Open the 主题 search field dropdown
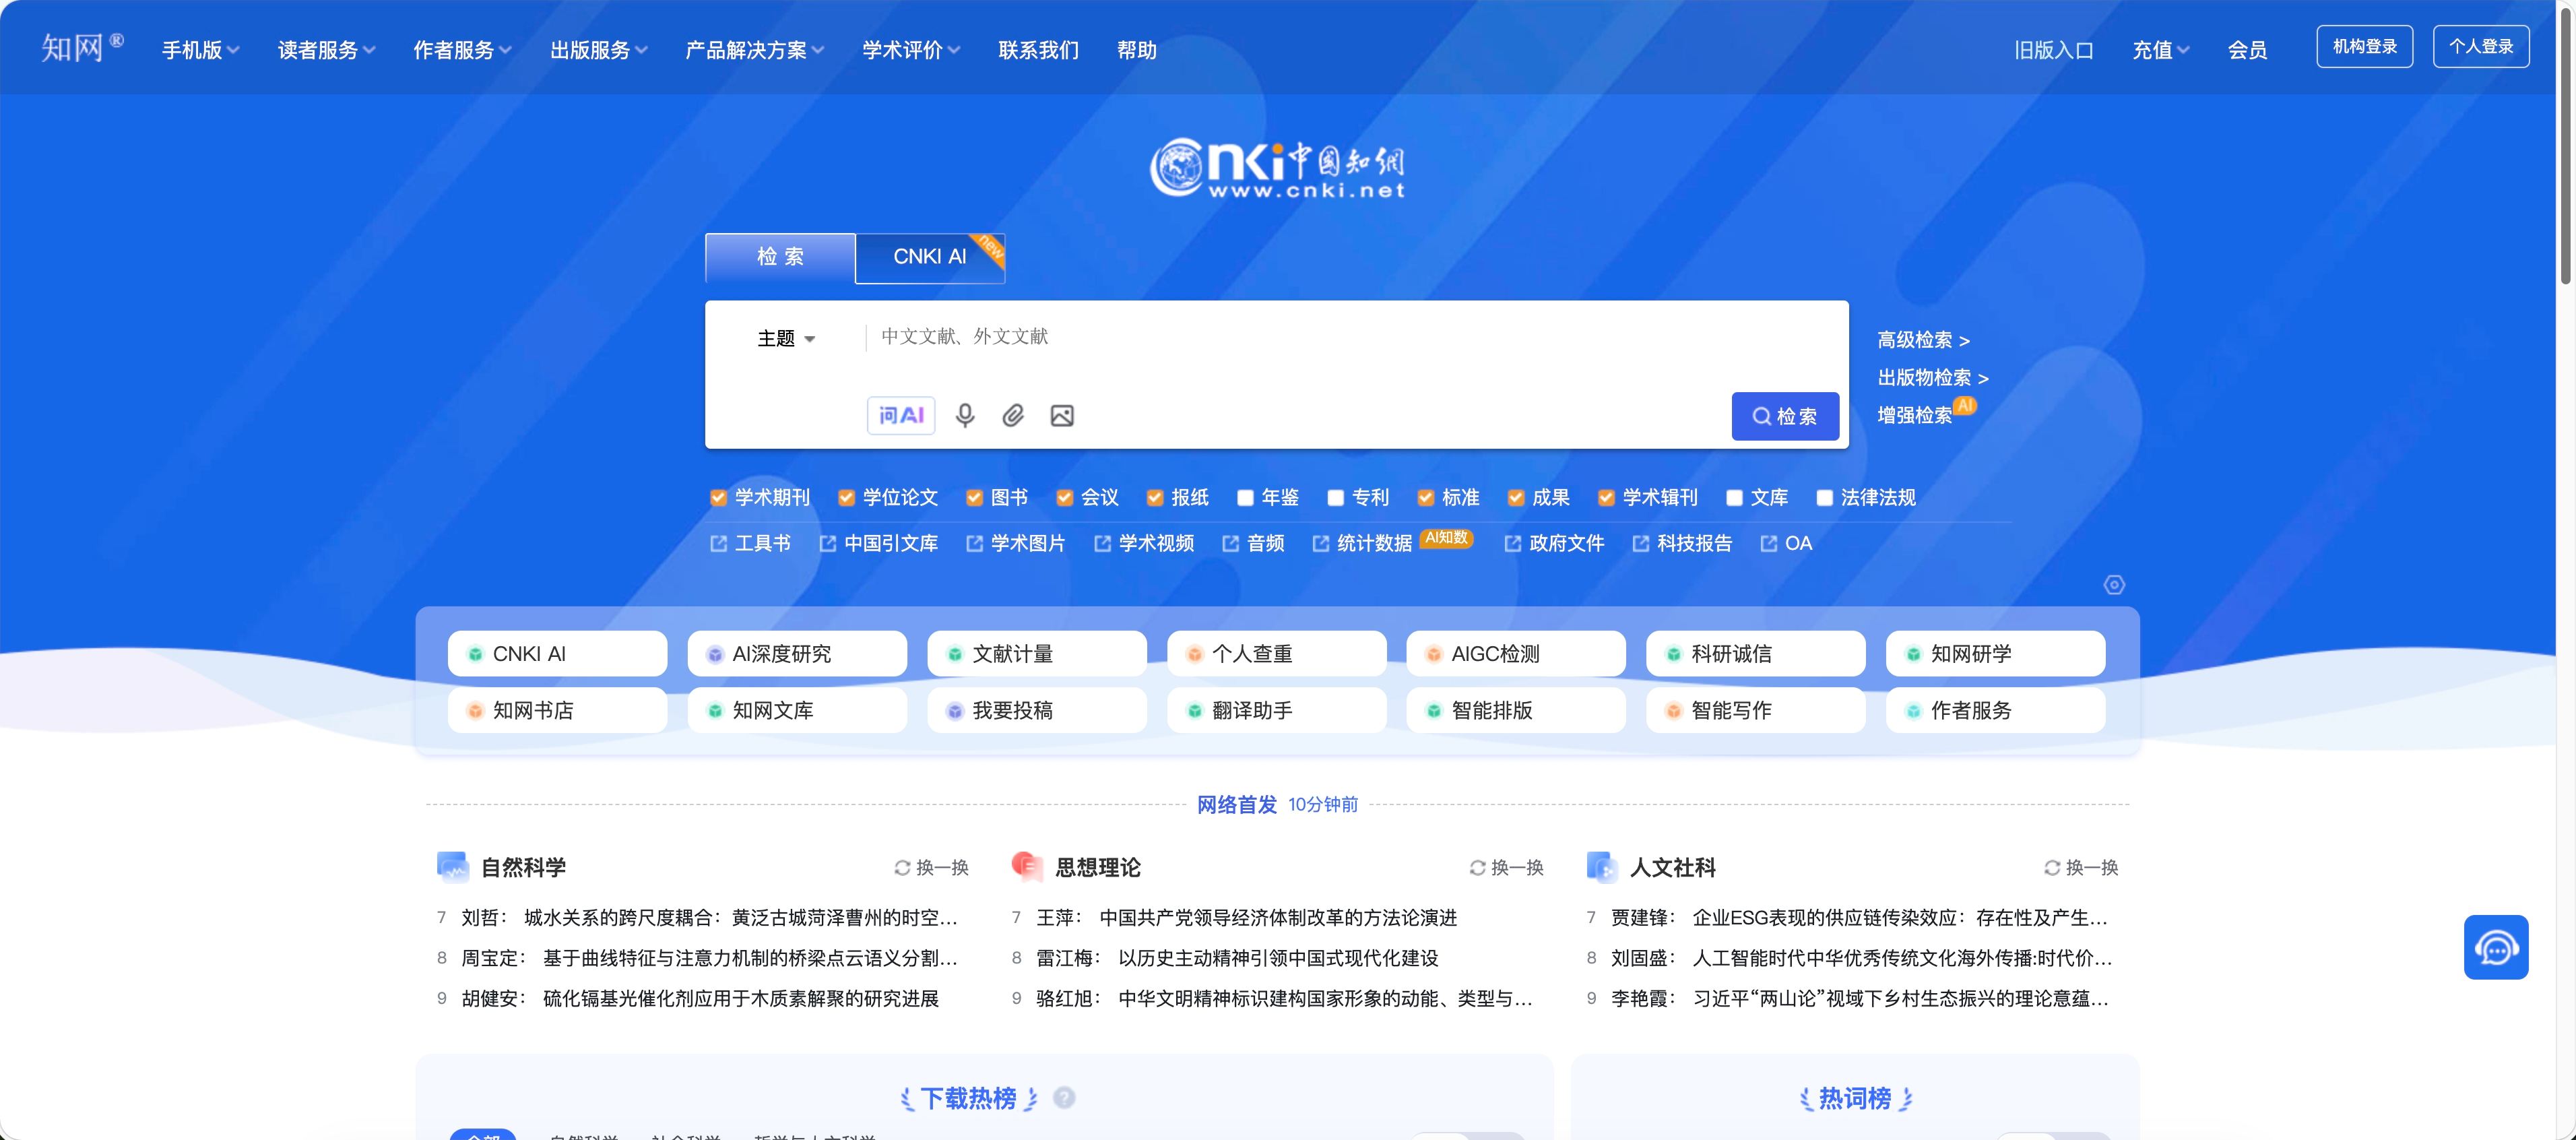Screen dimensions: 2576x1140 tap(786, 338)
